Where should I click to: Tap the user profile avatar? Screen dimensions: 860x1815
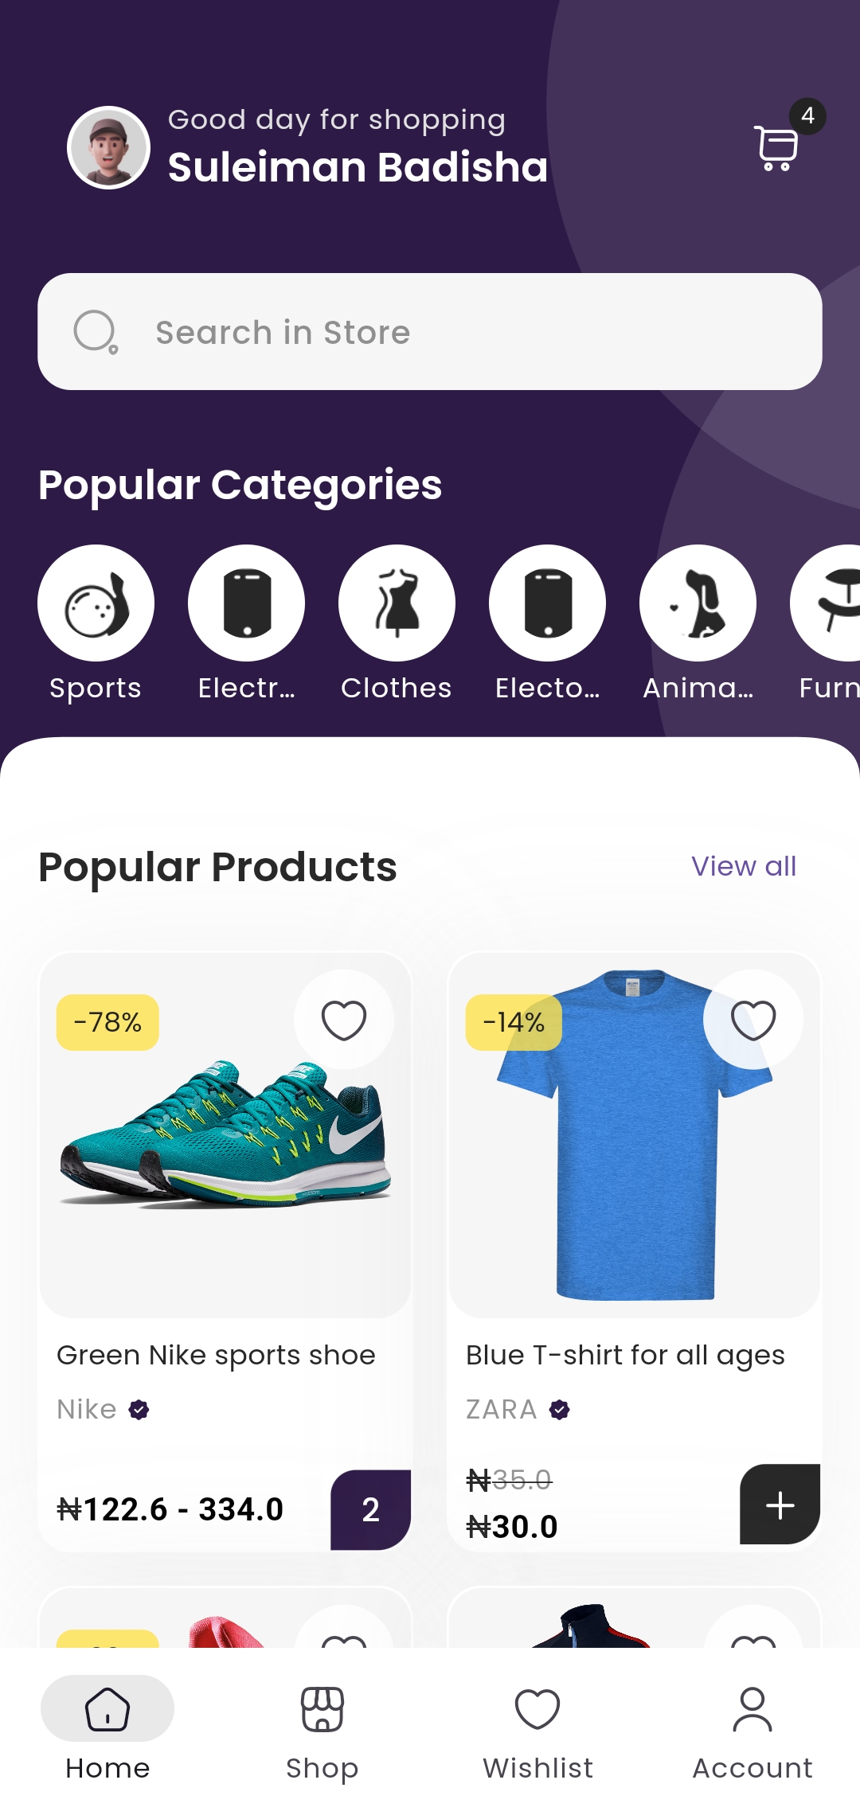coord(108,147)
